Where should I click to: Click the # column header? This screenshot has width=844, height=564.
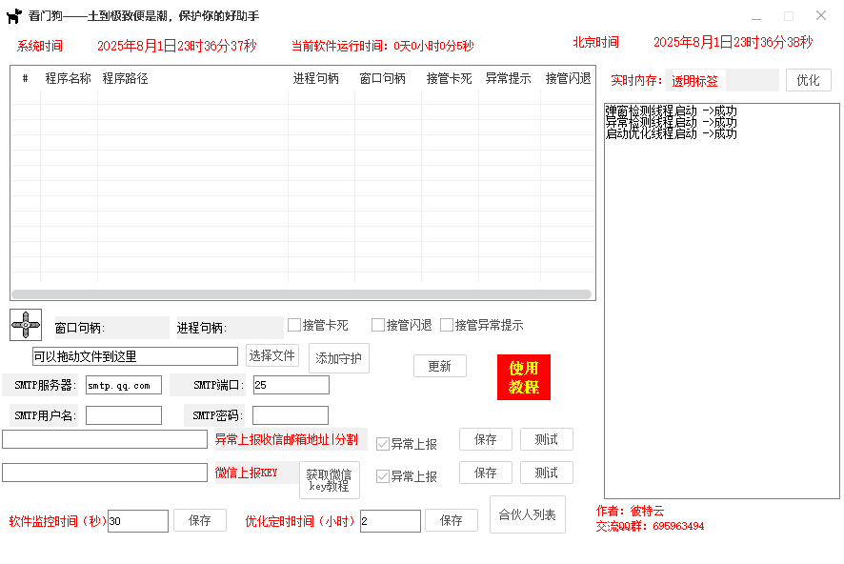(x=26, y=78)
